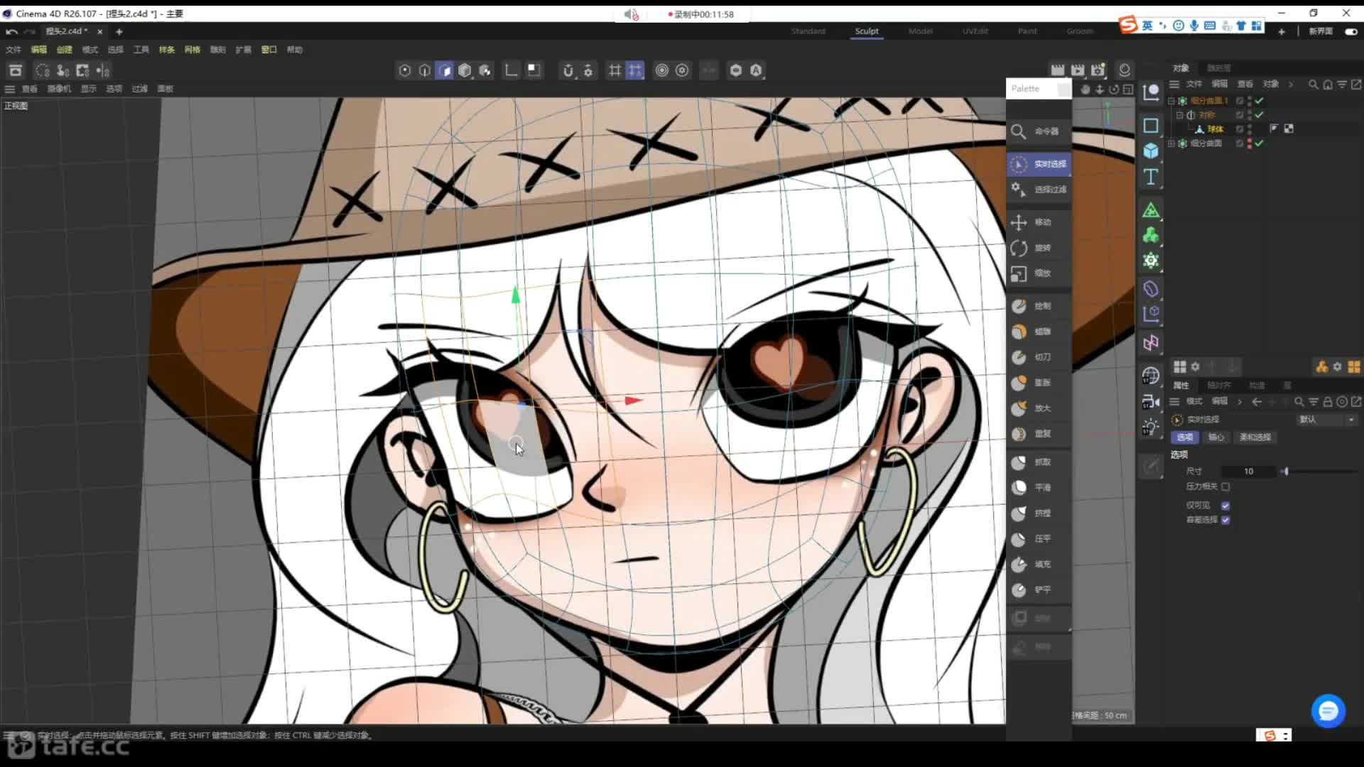Activate the 实时选择 live selection tool
The image size is (1364, 767).
coord(1038,164)
